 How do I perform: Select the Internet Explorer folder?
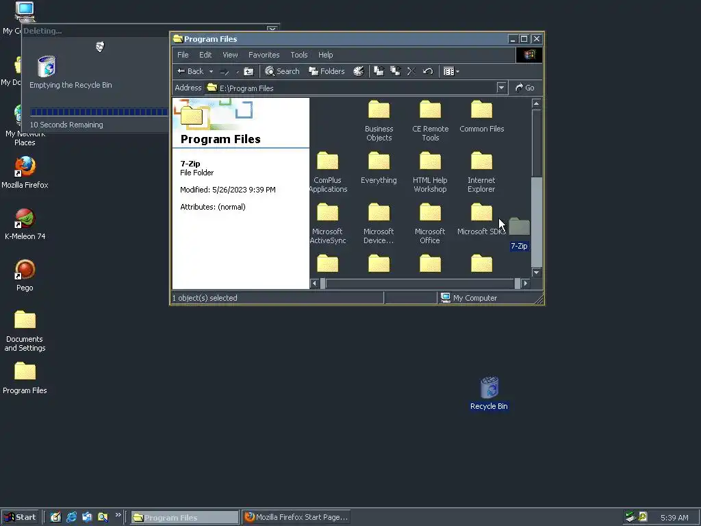(481, 172)
